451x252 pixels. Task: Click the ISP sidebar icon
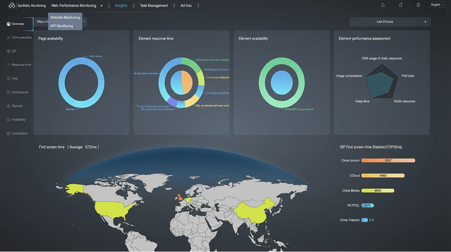pyautogui.click(x=9, y=51)
